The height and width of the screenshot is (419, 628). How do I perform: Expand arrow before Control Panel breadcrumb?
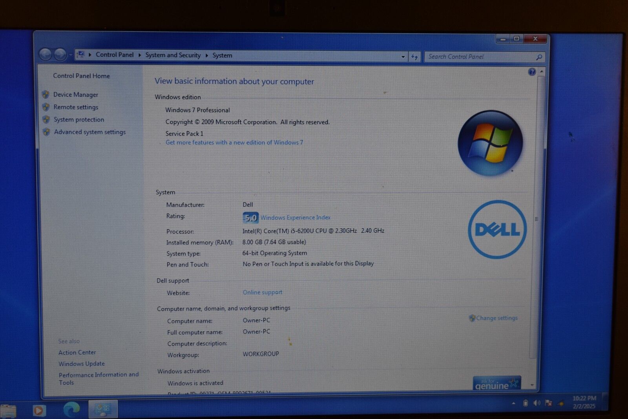point(90,55)
